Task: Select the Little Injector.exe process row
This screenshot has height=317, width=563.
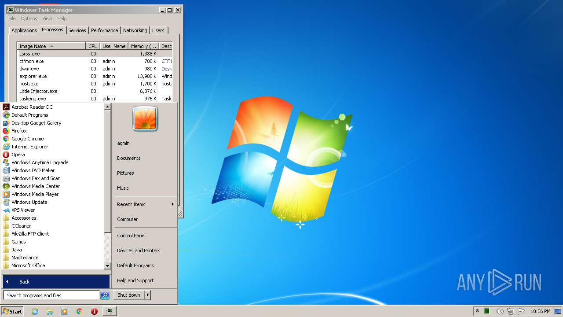Action: (x=95, y=91)
